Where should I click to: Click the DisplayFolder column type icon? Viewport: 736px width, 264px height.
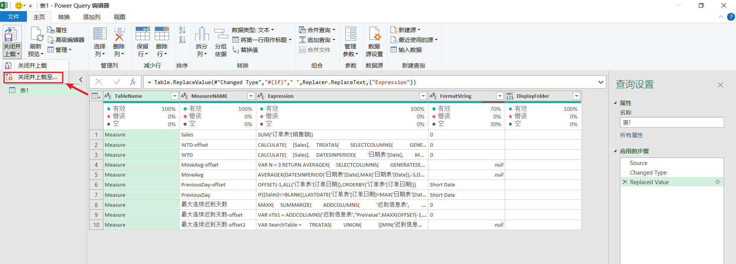point(510,96)
